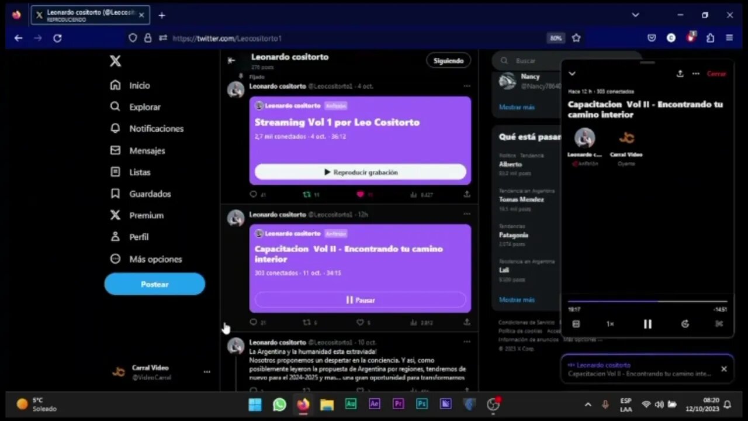748x421 pixels.
Task: Share the space from the player panel
Action: coord(680,74)
